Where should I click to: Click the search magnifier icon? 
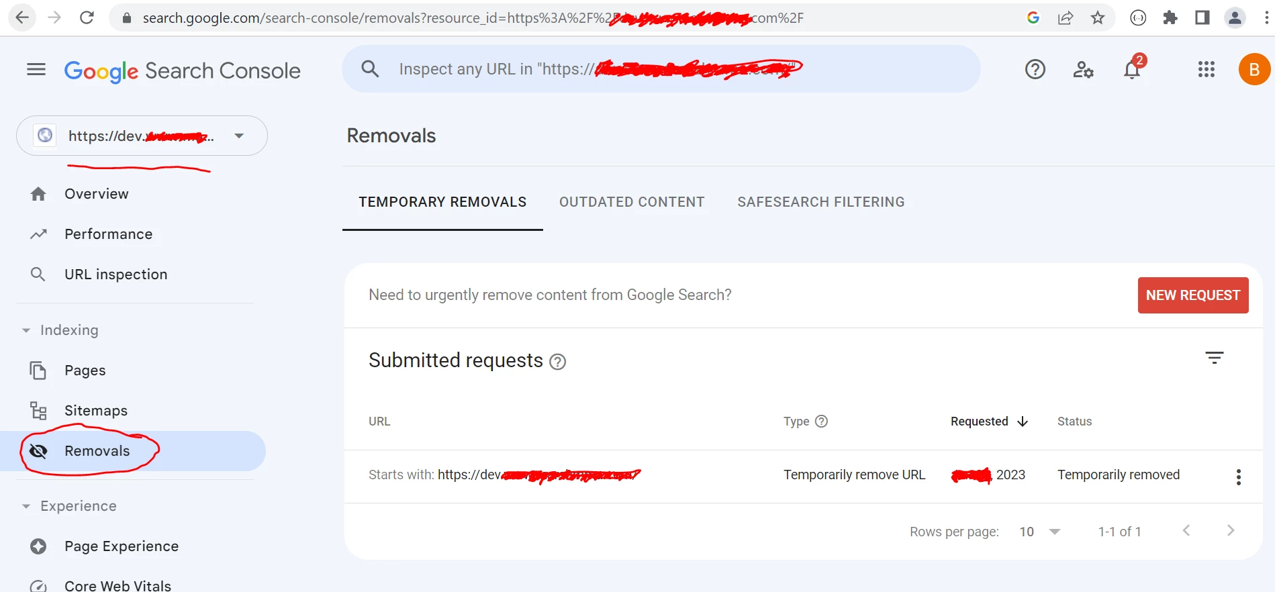[x=370, y=68]
